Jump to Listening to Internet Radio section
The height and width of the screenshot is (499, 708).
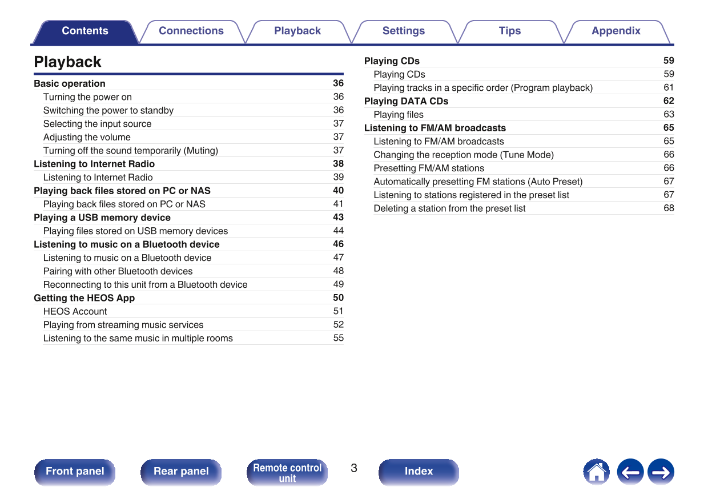click(94, 164)
